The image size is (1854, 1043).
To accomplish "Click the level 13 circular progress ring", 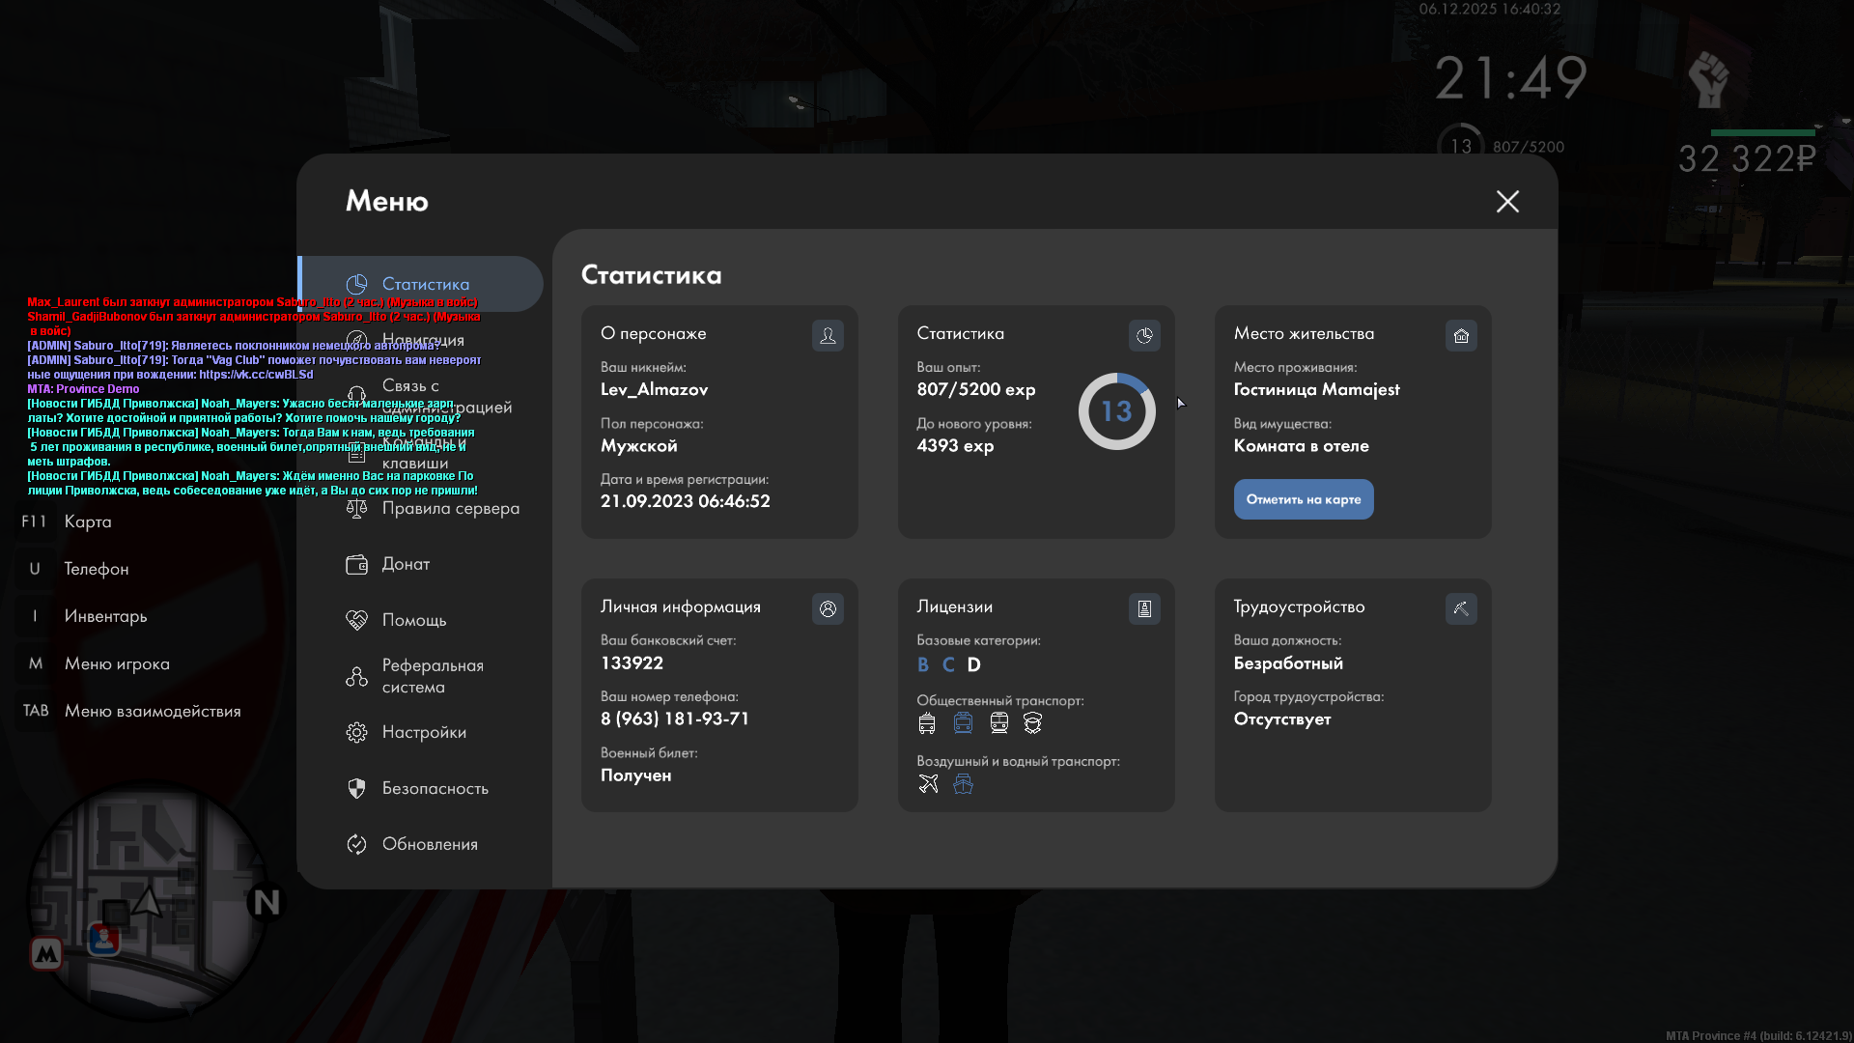I will (x=1116, y=411).
